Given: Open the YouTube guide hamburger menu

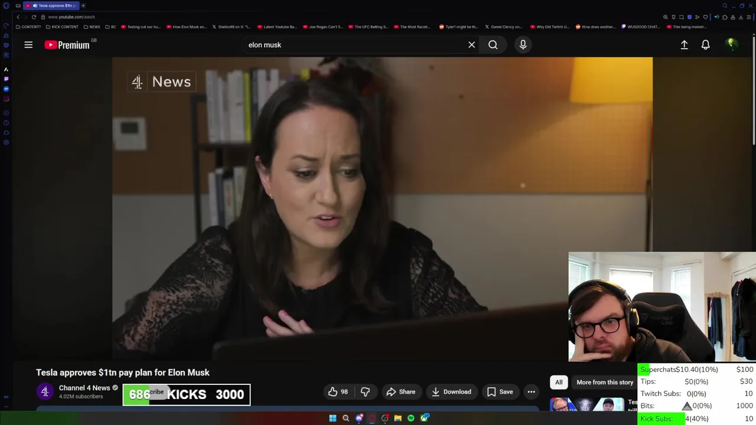Looking at the screenshot, I should coord(28,45).
